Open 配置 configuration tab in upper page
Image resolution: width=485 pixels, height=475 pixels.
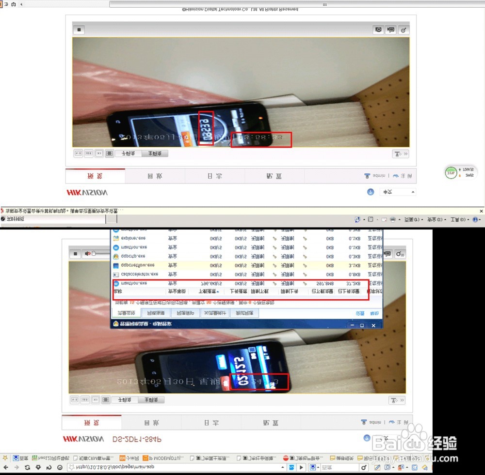[274, 176]
